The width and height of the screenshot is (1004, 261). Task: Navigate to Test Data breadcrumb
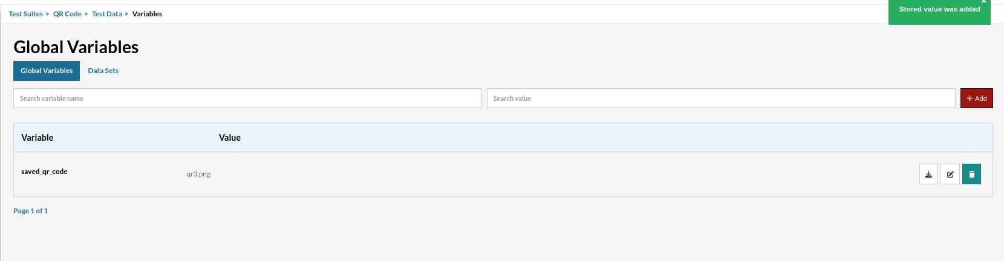click(106, 14)
